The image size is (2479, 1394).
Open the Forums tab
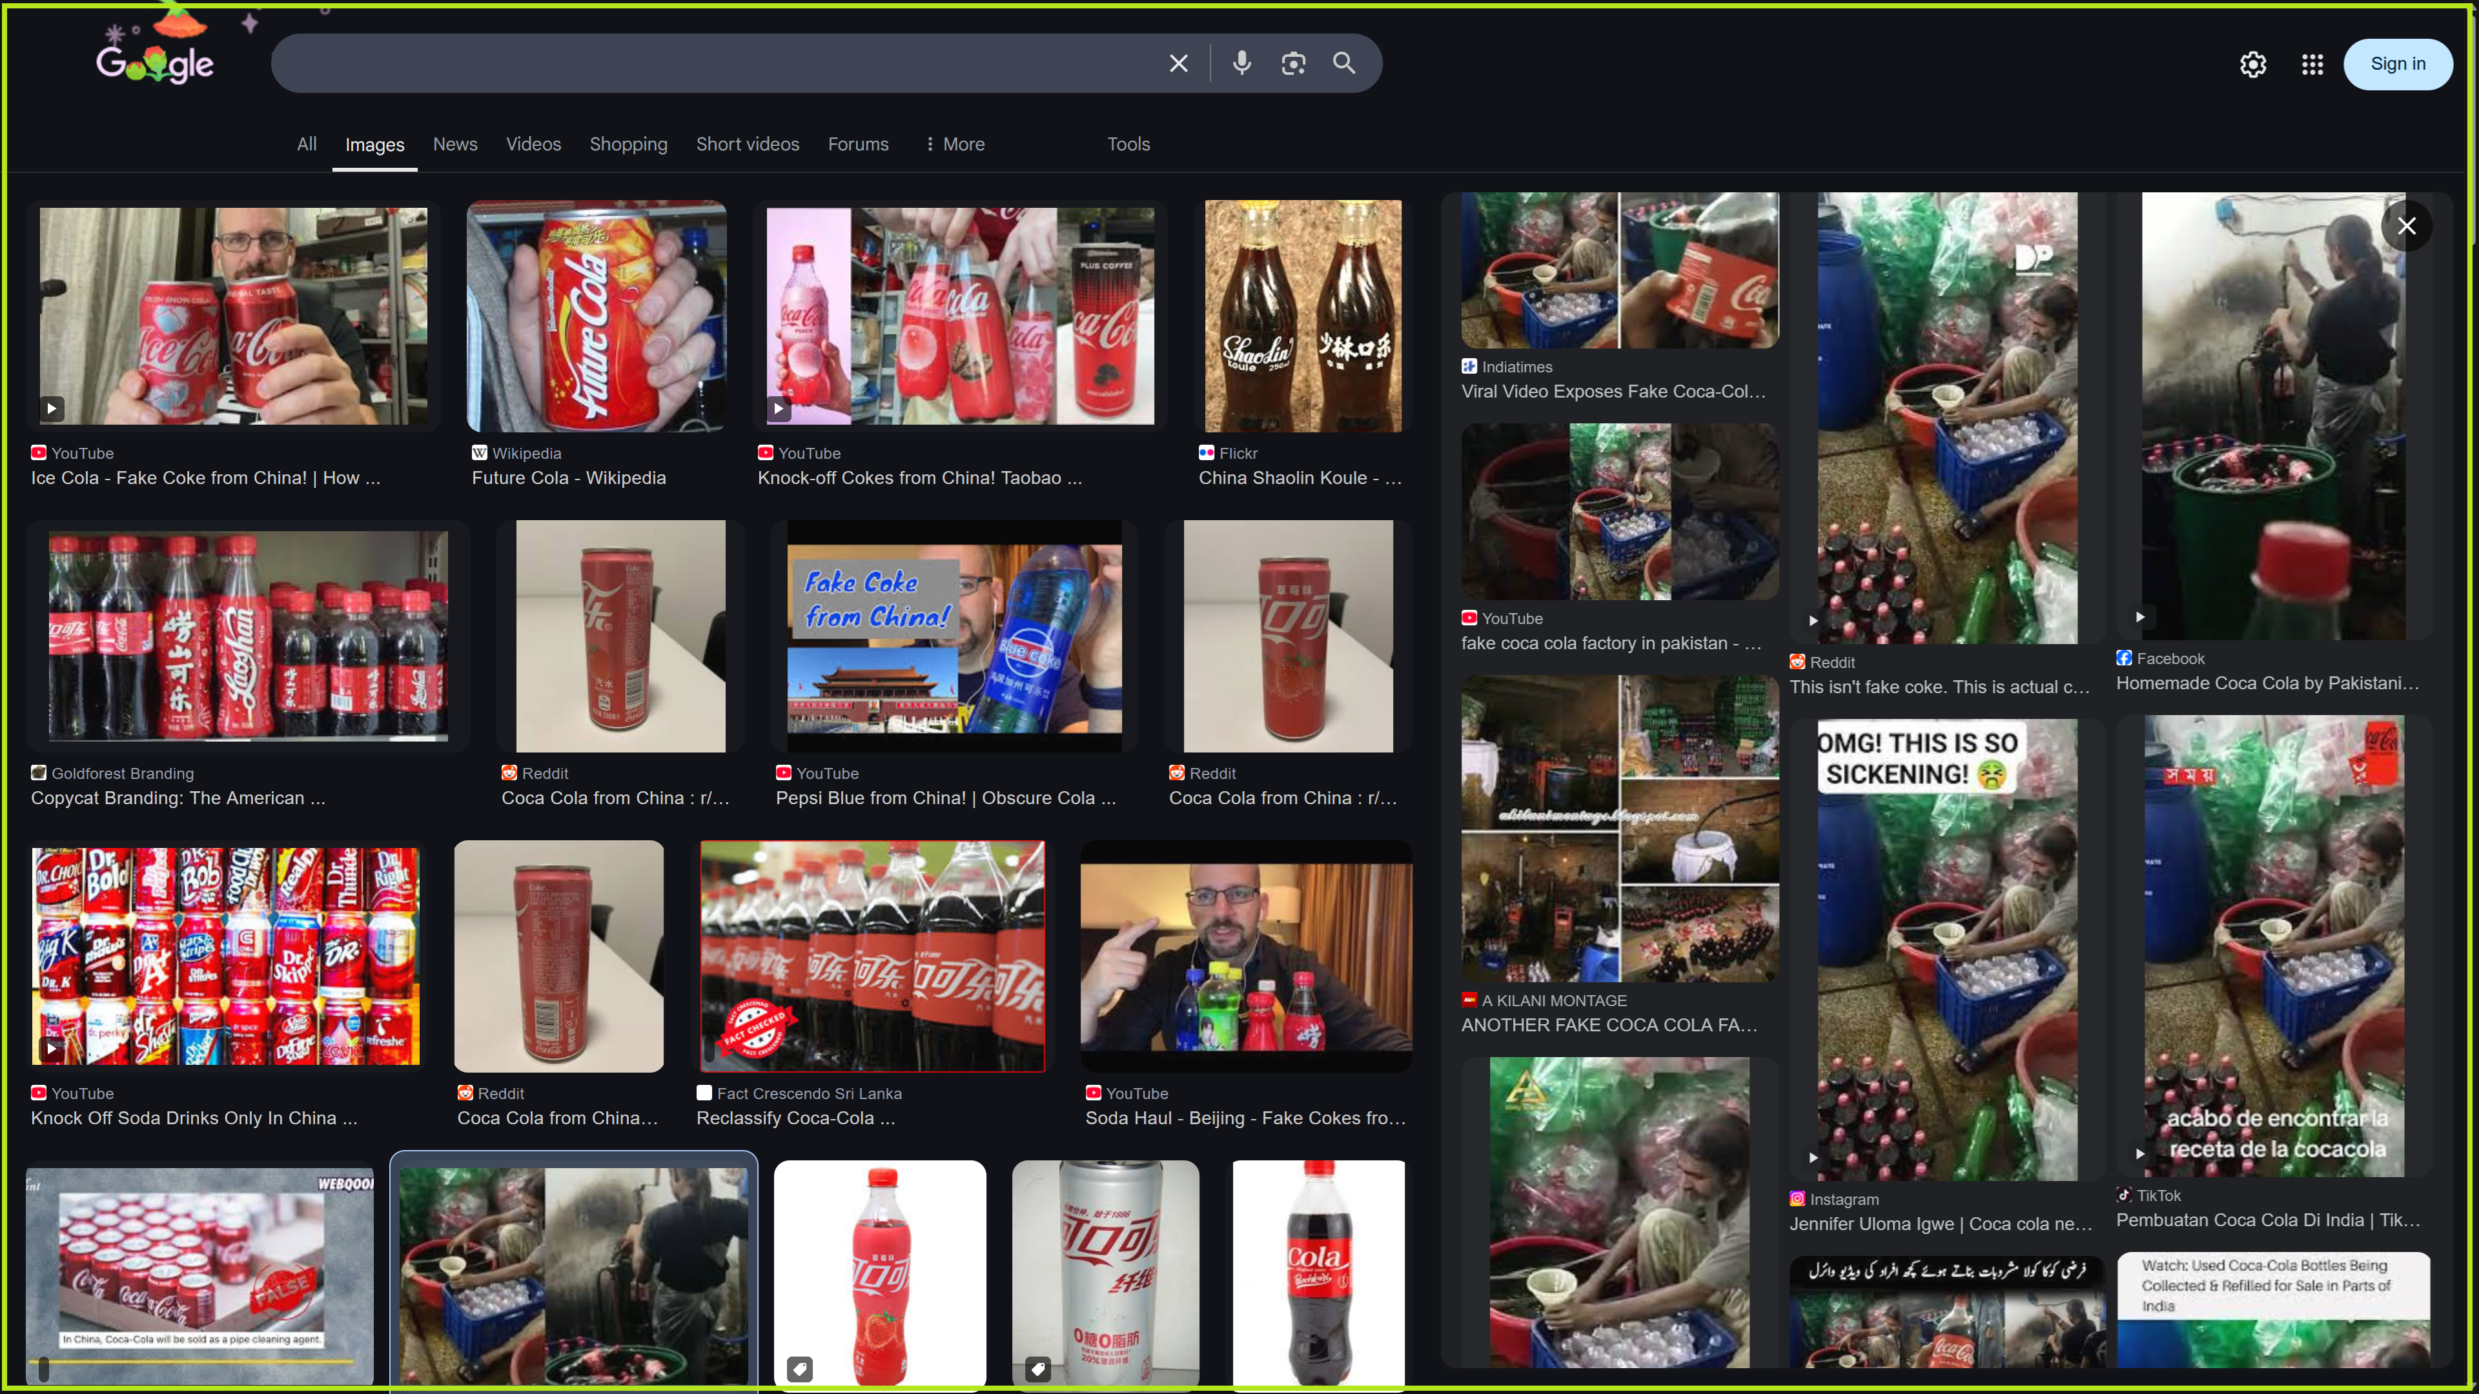(859, 145)
